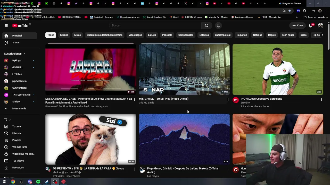Open options for the SISI Xokas video
330x185 pixels.
coord(134,169)
